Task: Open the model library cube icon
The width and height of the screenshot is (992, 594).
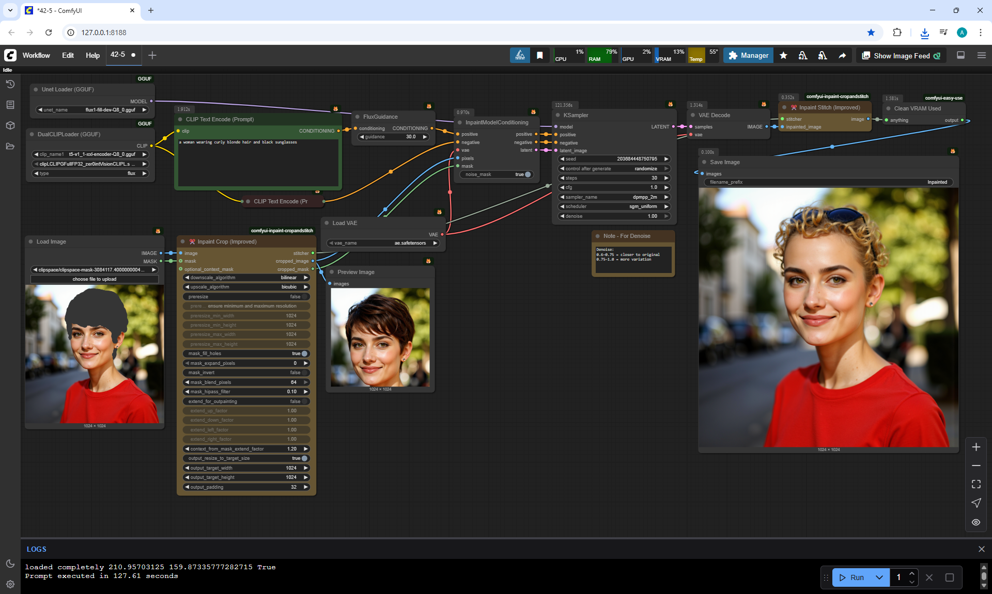Action: (x=10, y=125)
